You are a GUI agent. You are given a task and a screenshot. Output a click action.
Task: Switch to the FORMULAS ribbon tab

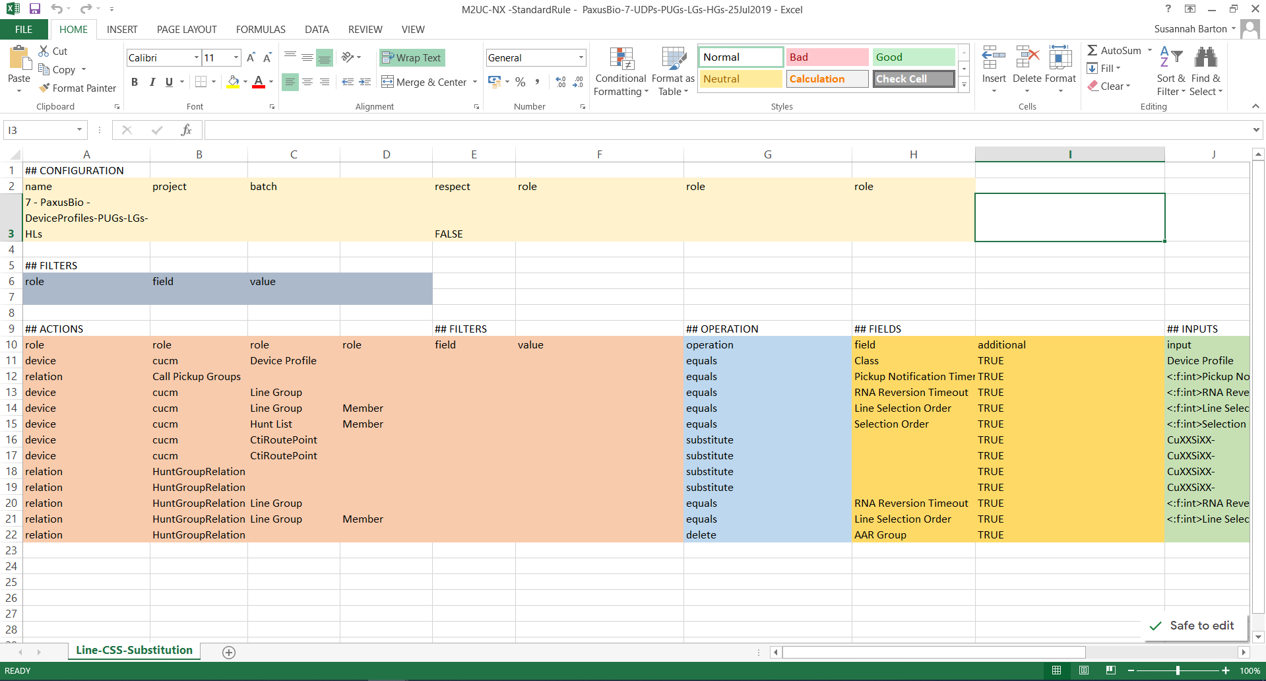(261, 29)
